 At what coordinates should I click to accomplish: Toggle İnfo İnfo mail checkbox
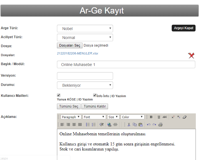click(95, 95)
